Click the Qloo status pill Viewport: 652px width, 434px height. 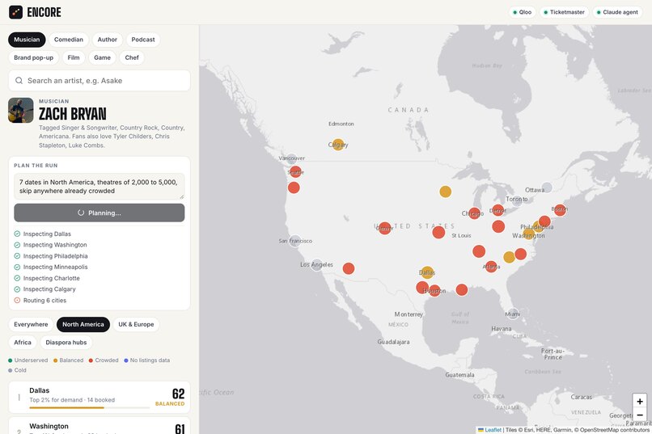[x=523, y=12]
